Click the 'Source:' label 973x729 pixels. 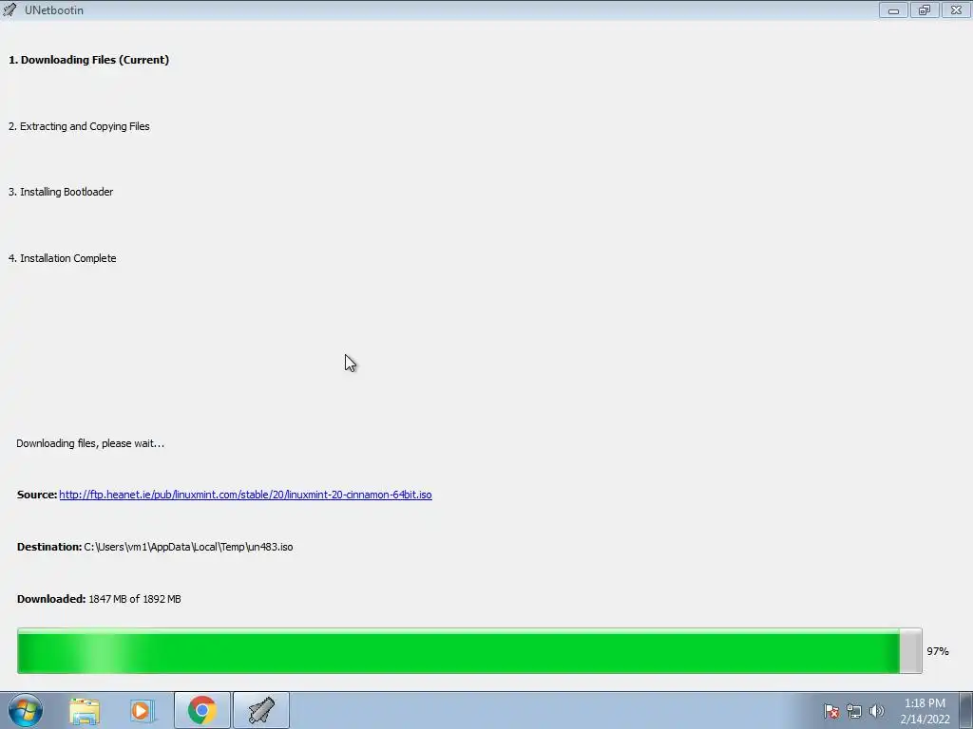click(37, 495)
